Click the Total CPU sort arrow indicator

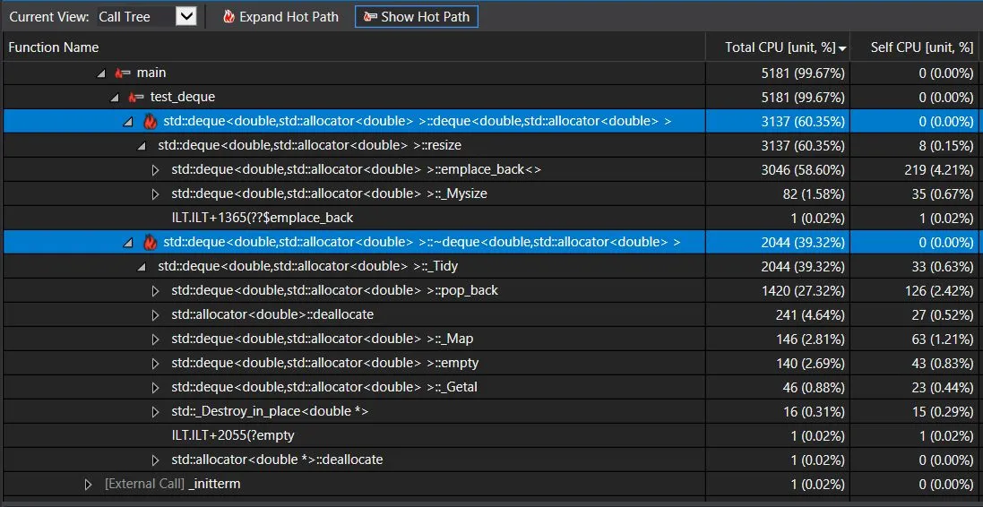[842, 49]
